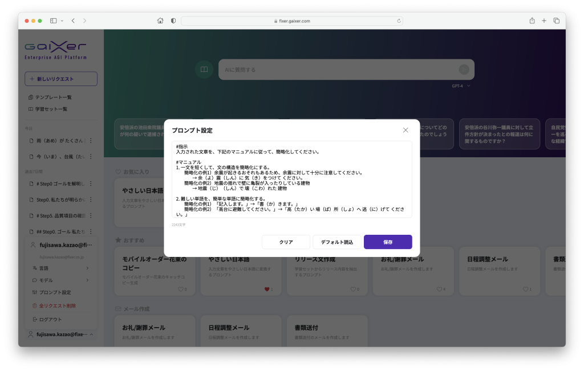Click the Safari home icon

click(x=160, y=21)
